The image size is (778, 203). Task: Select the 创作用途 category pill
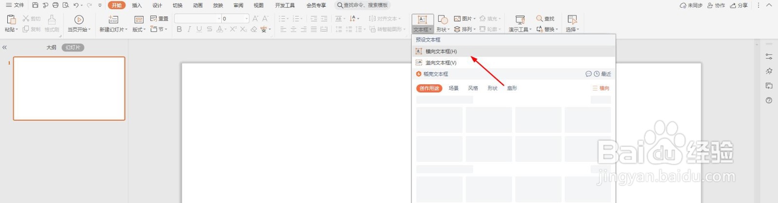(x=429, y=88)
